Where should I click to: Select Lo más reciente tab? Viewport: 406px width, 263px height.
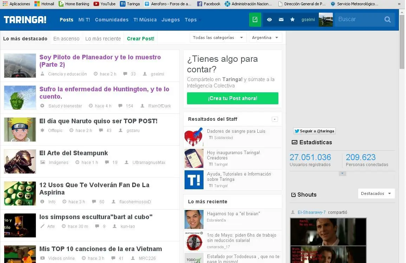pyautogui.click(x=103, y=39)
